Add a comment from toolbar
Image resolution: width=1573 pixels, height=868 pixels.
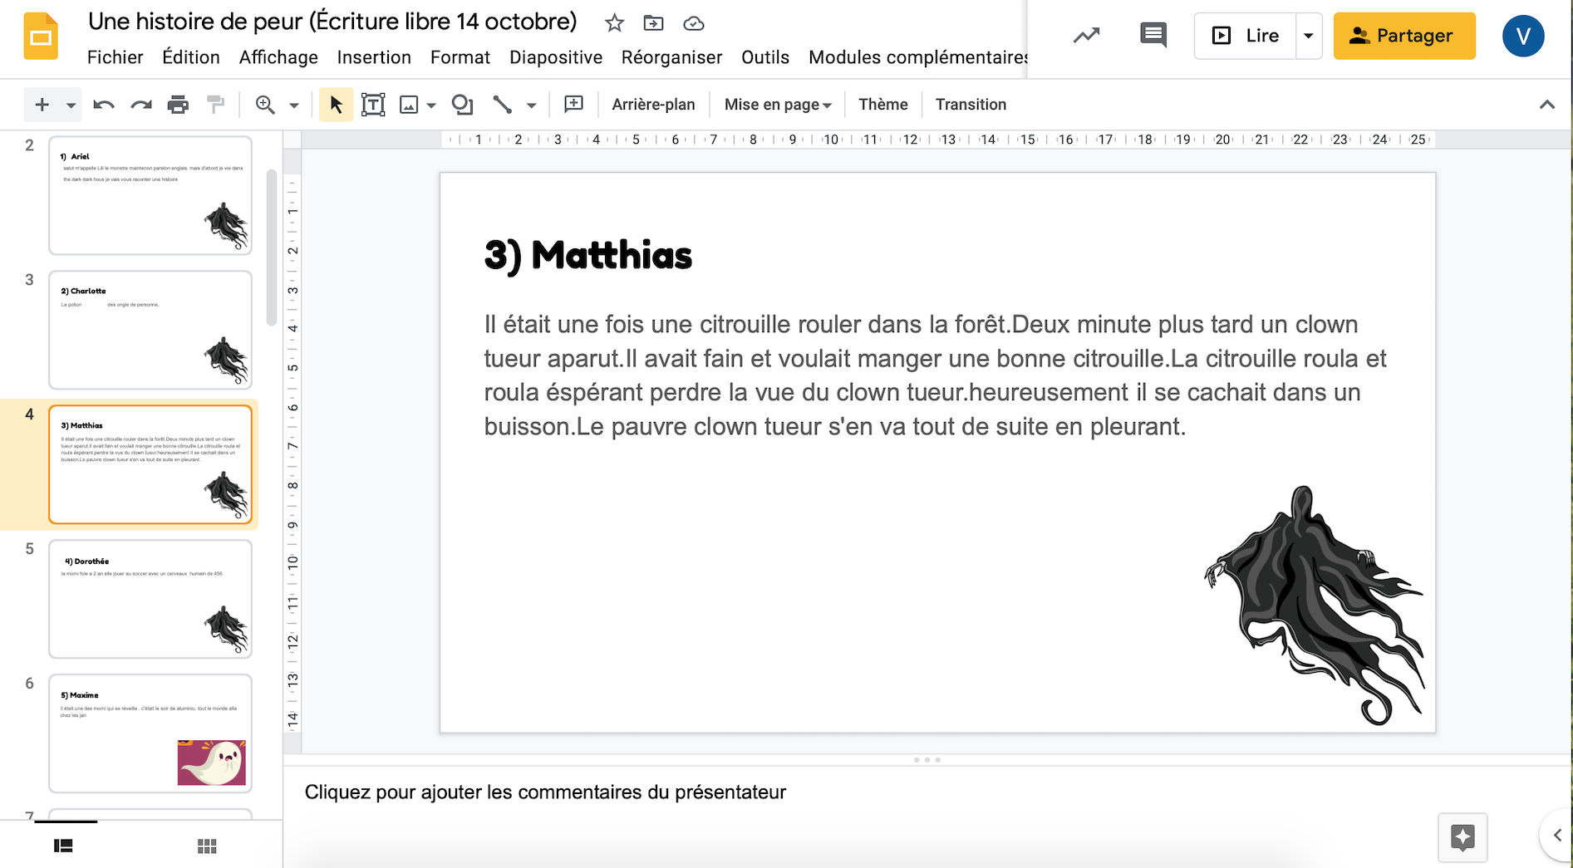pos(573,105)
